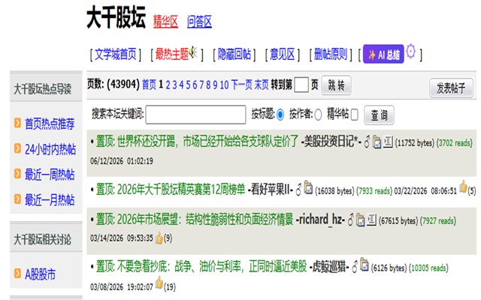Click picture icon in 精英赛第12周榜单 row
Screen dimensions: 481x300
click(308, 187)
